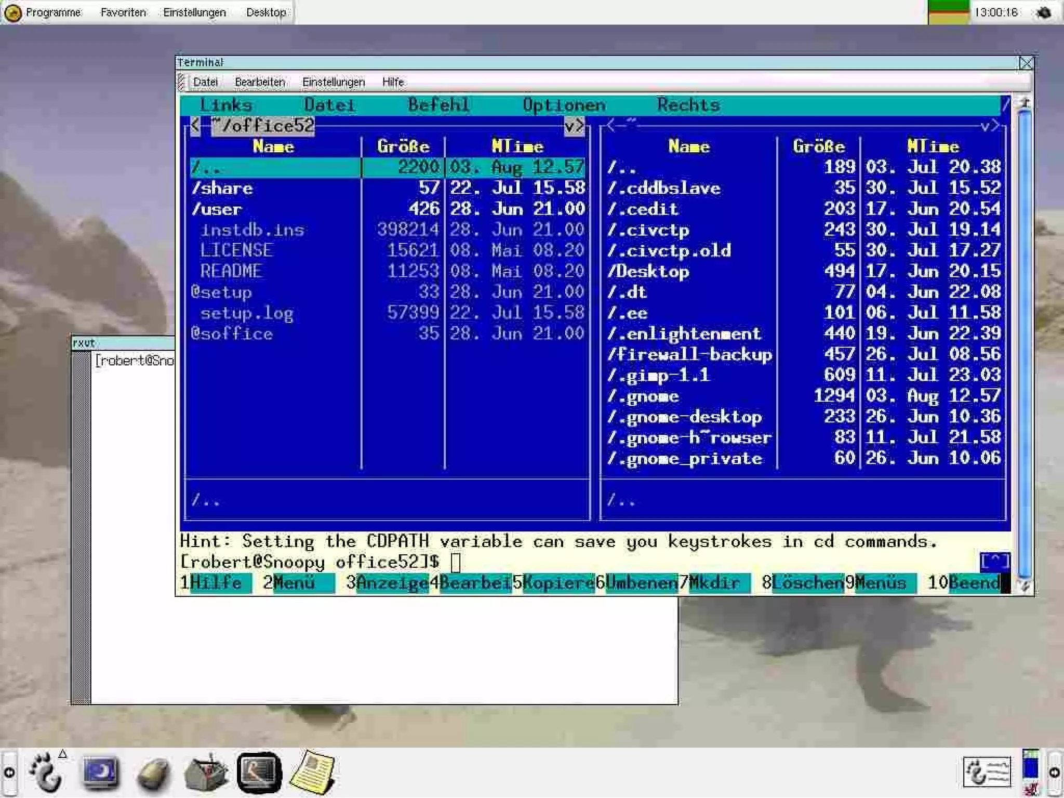Click the bug icon beside the clock
The height and width of the screenshot is (798, 1064).
pyautogui.click(x=1043, y=12)
